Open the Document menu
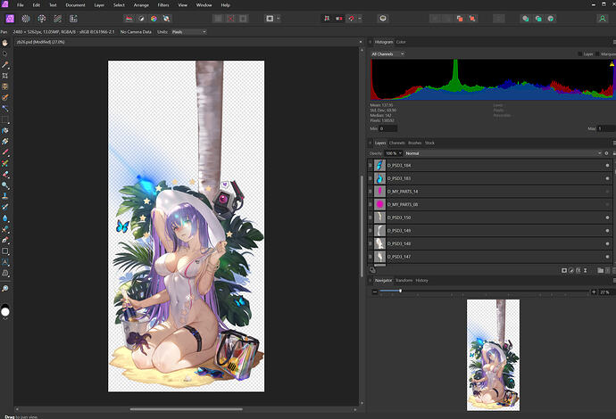 coord(75,5)
